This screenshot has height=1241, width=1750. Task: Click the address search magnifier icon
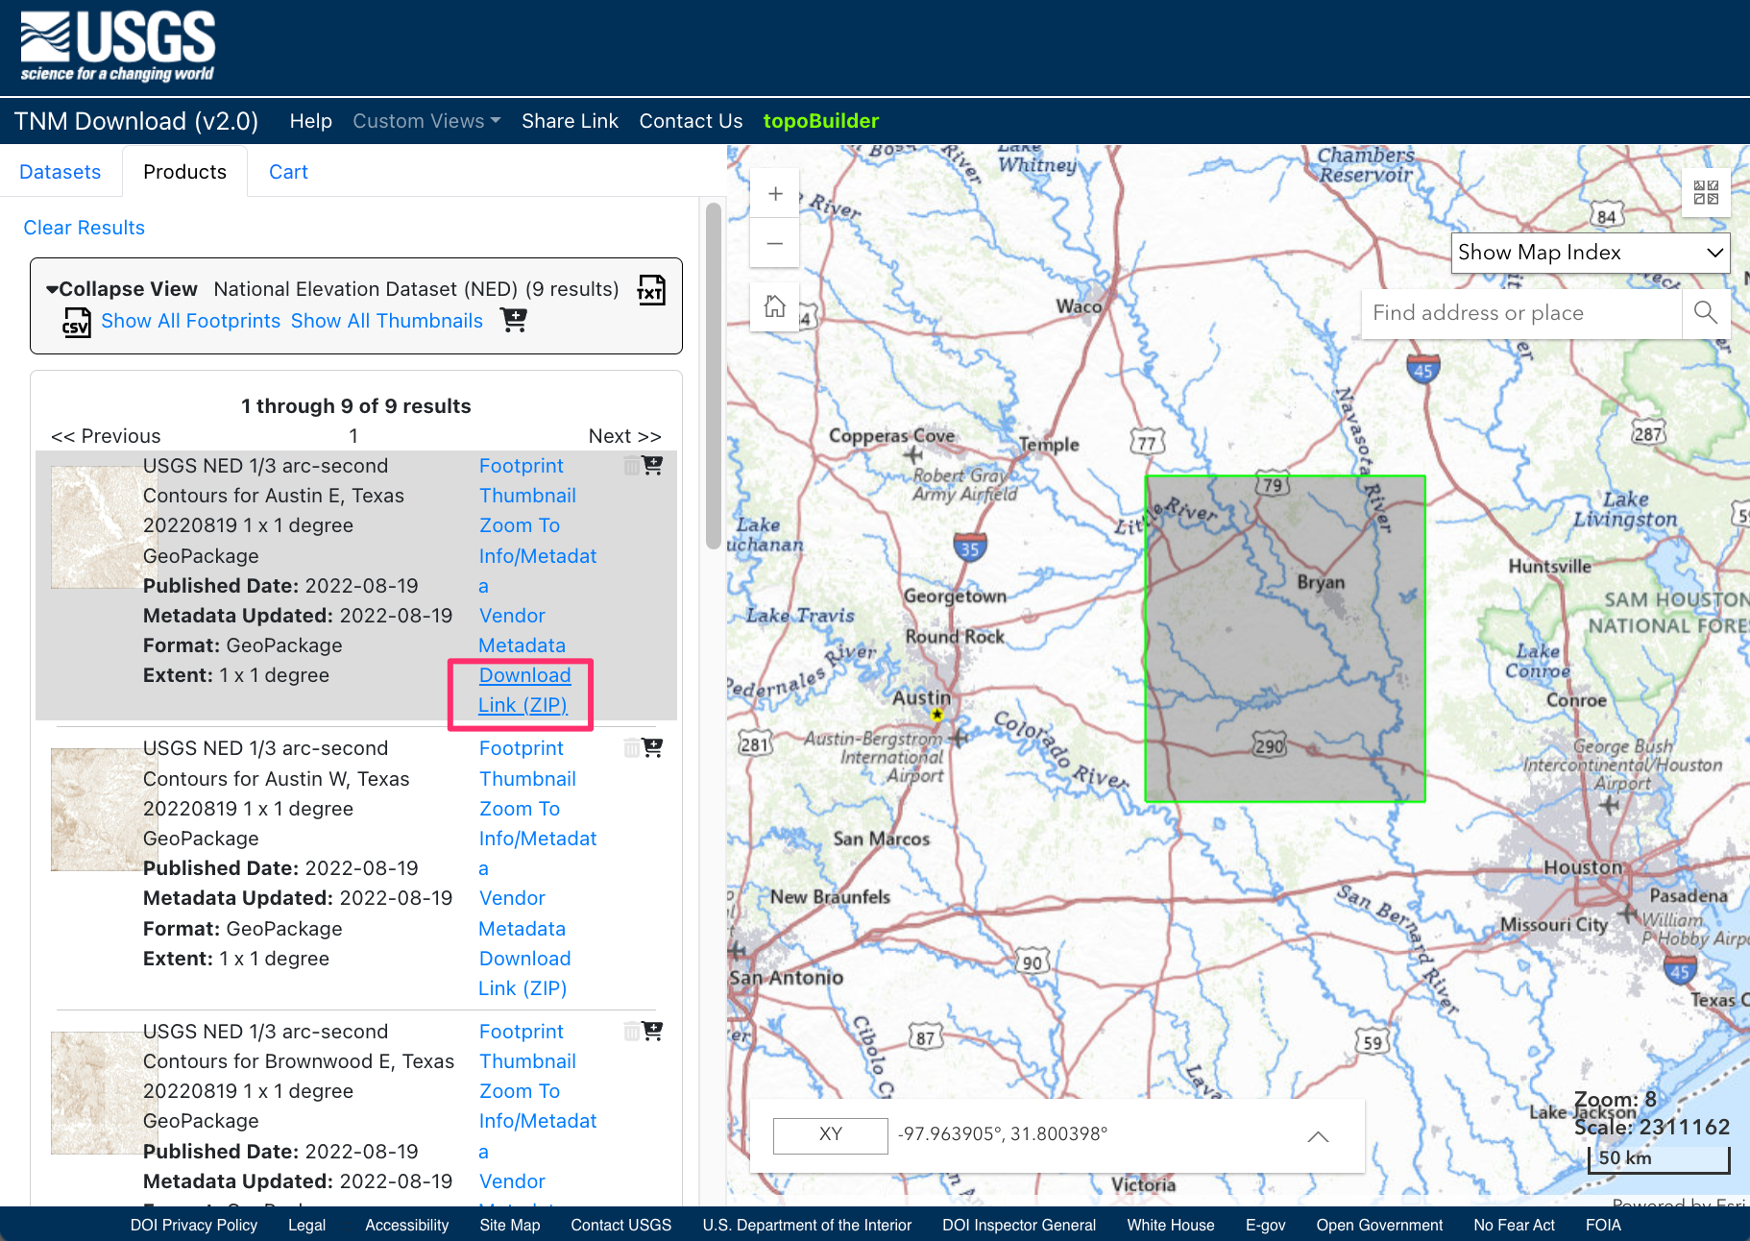pos(1706,313)
